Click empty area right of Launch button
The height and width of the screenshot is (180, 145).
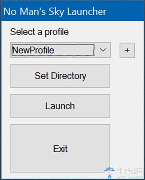click(127, 106)
